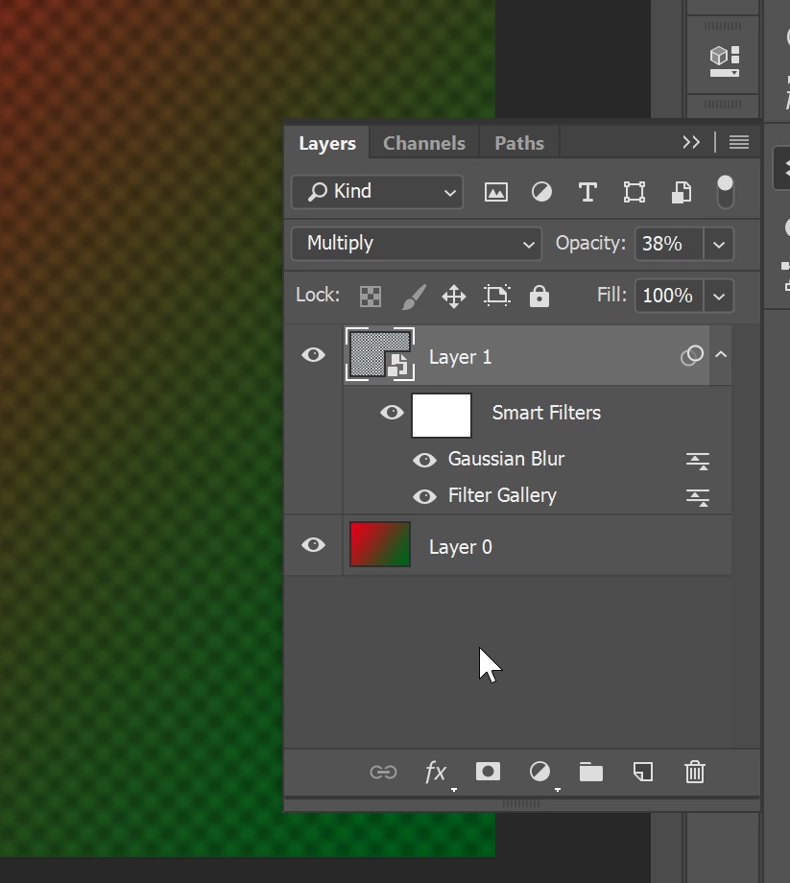Lock all with padlock icon
The height and width of the screenshot is (883, 790).
pyautogui.click(x=539, y=296)
